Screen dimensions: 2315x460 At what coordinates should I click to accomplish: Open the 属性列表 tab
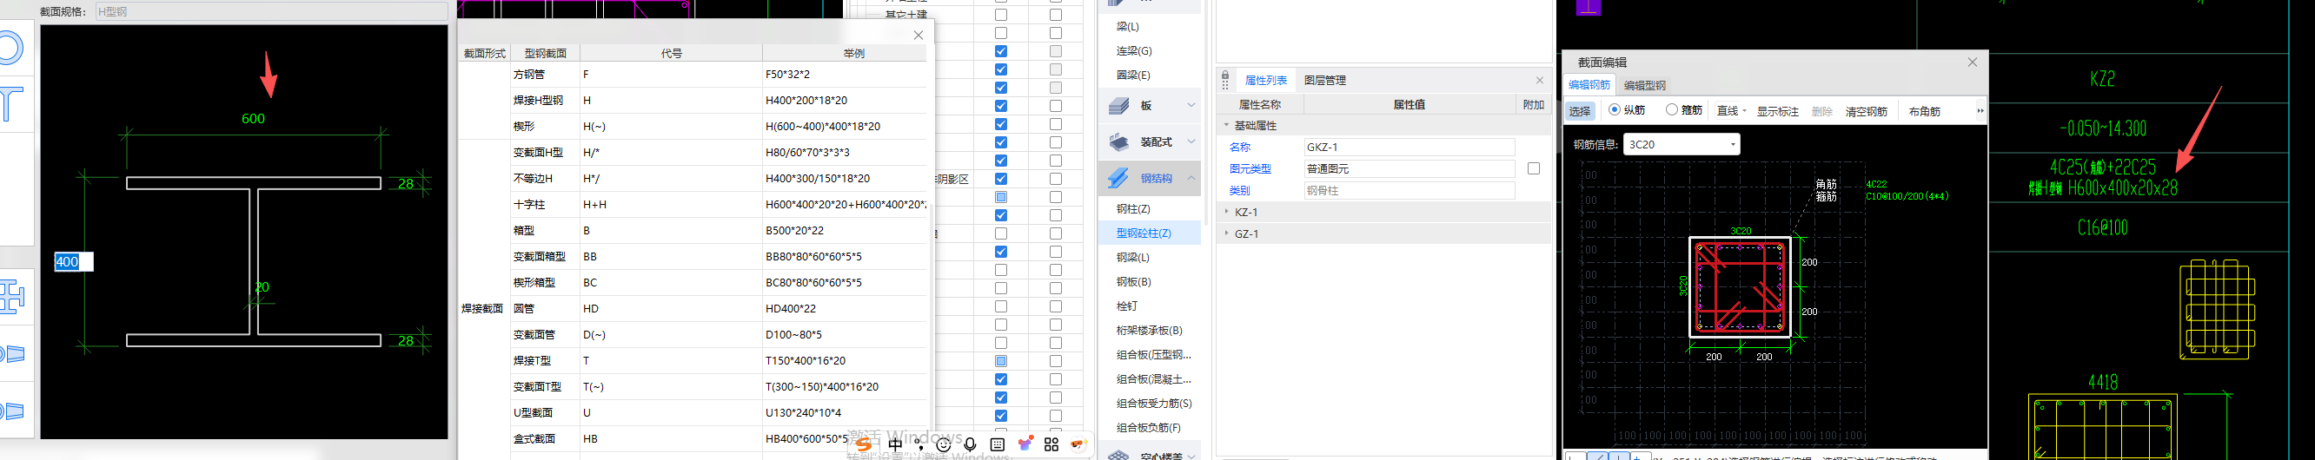(x=1265, y=80)
